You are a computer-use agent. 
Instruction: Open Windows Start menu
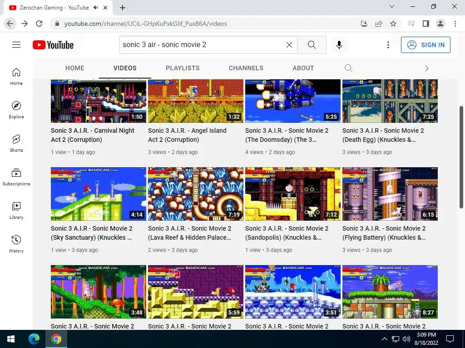coord(11,339)
